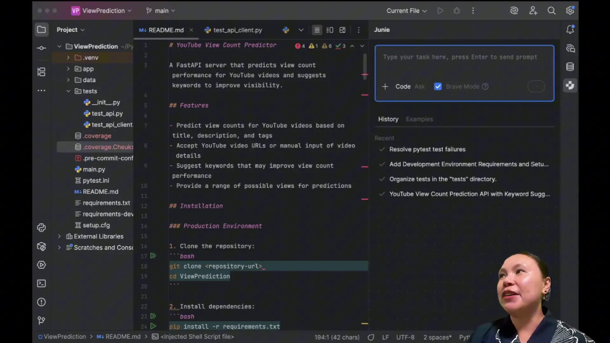This screenshot has width=610, height=343.
Task: Run the current file
Action: pyautogui.click(x=440, y=11)
